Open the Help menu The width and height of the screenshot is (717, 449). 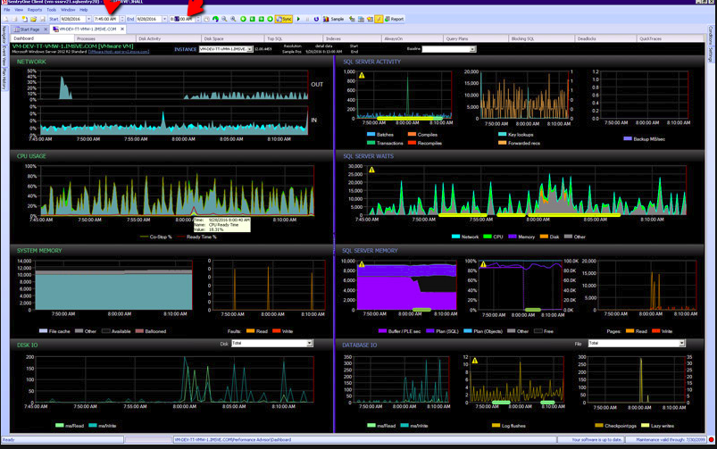click(x=84, y=10)
